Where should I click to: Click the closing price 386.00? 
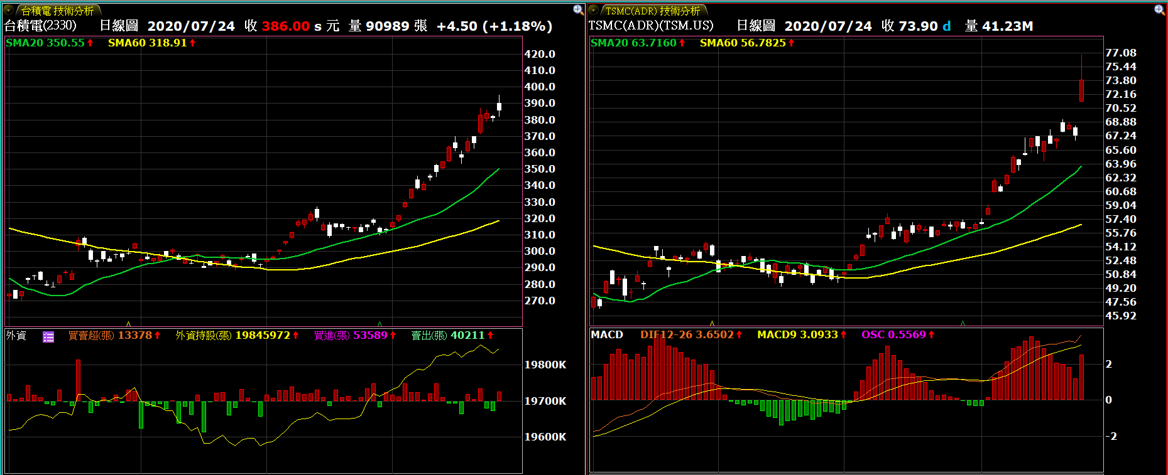coord(286,26)
